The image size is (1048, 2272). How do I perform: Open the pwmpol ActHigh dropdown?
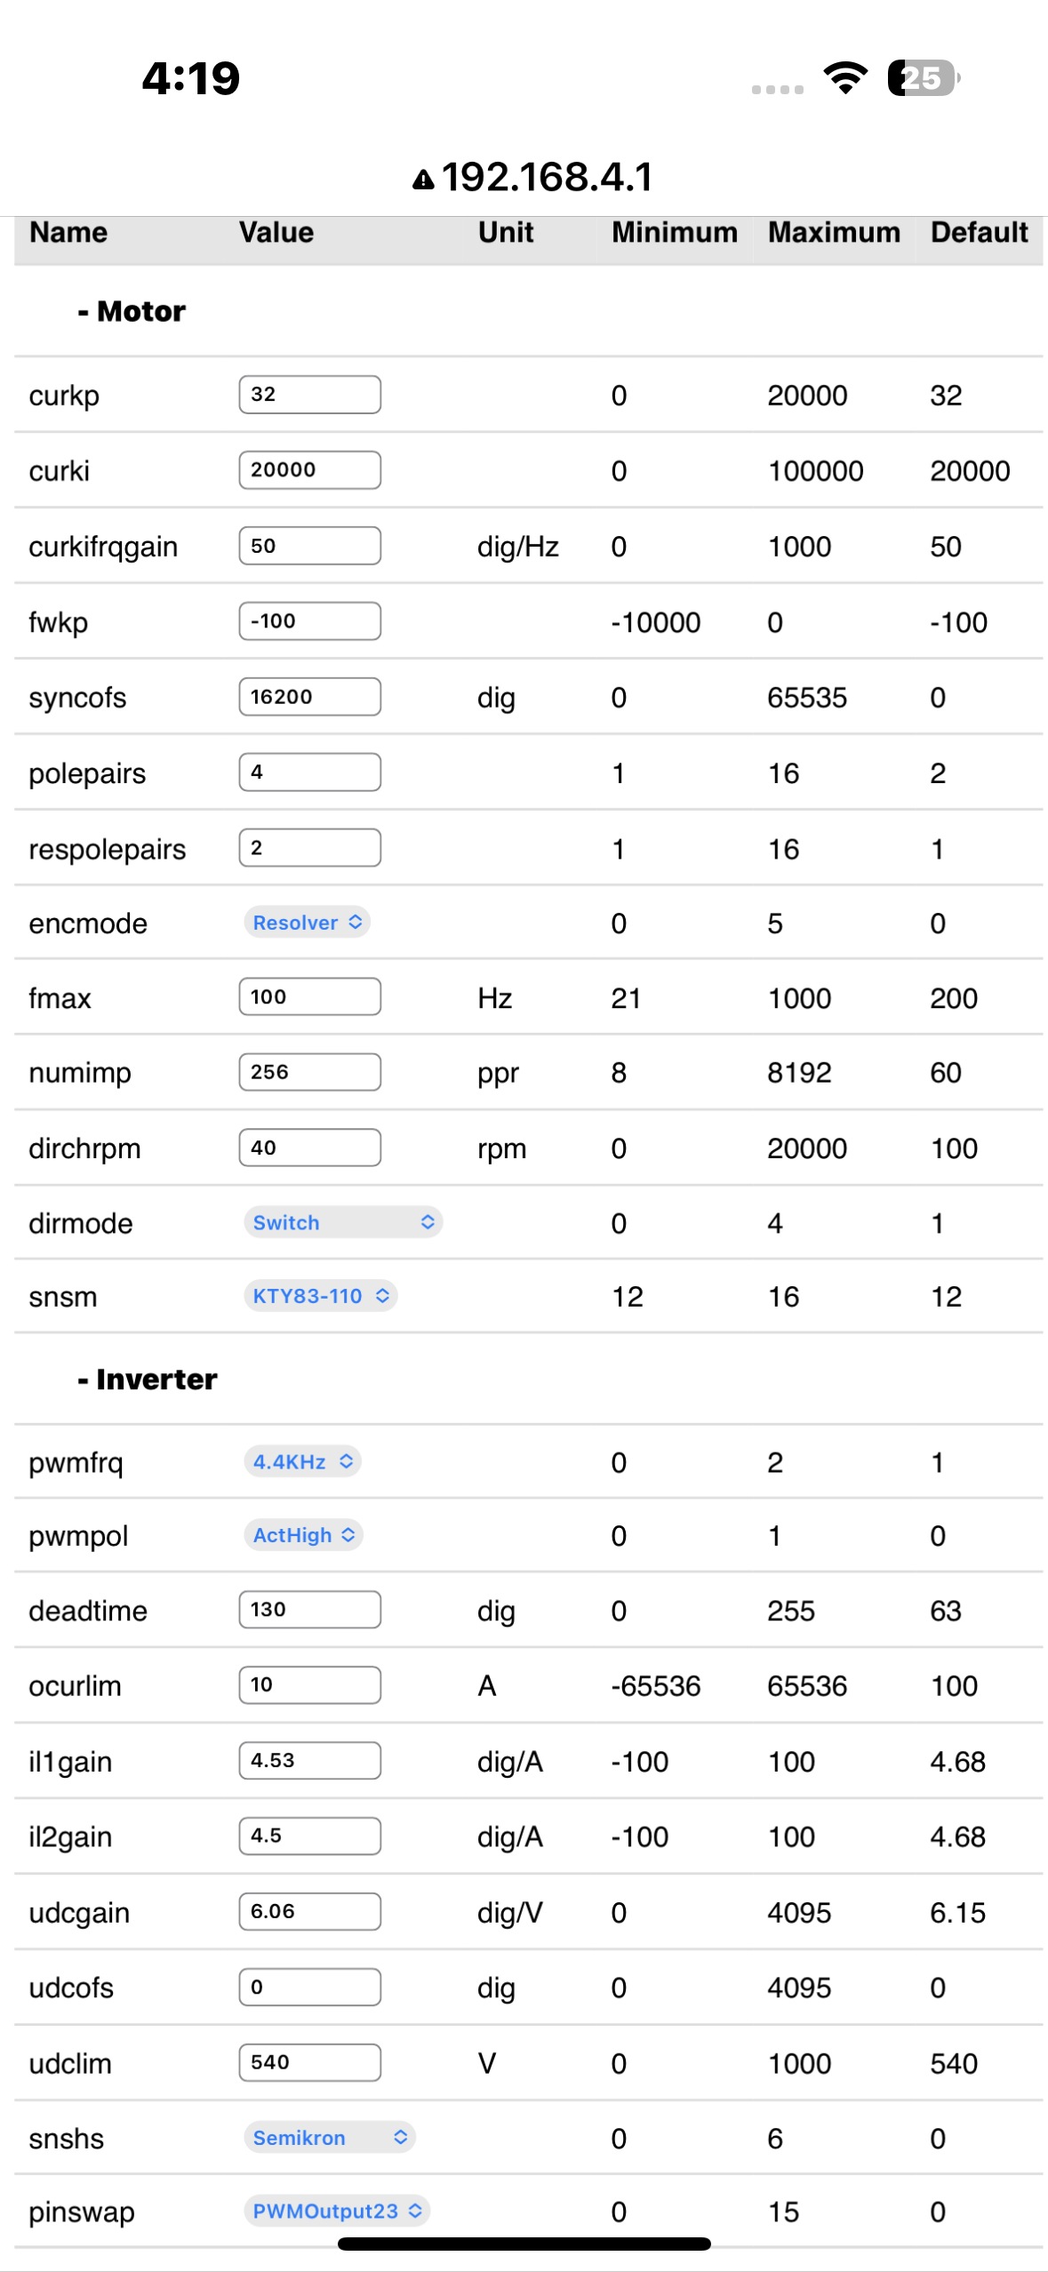pyautogui.click(x=304, y=1535)
